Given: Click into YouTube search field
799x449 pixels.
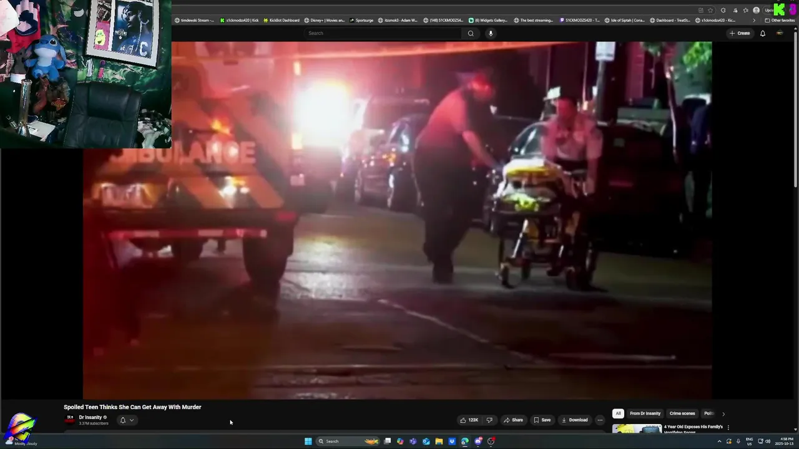Looking at the screenshot, I should coord(384,33).
